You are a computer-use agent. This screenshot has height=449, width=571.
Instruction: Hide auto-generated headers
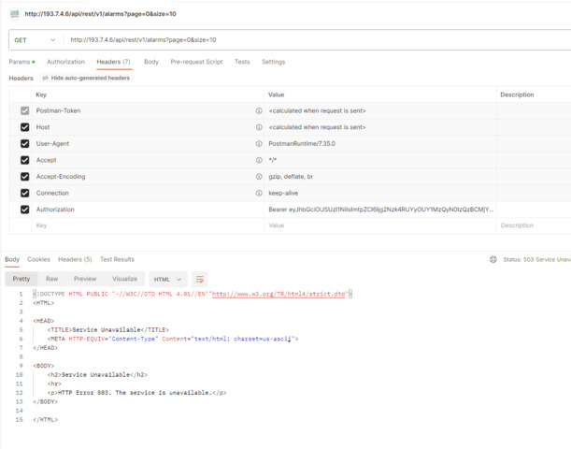pyautogui.click(x=85, y=78)
